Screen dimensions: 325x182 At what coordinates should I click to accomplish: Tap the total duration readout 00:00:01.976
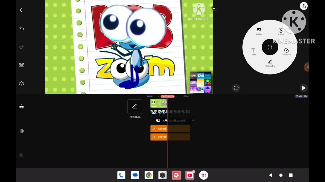tap(301, 96)
